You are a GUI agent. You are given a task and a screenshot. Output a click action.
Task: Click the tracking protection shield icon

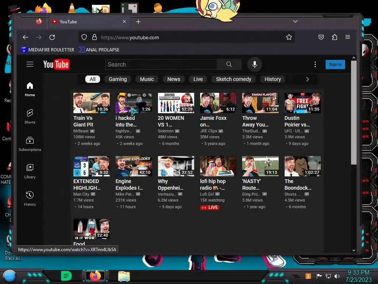84,37
